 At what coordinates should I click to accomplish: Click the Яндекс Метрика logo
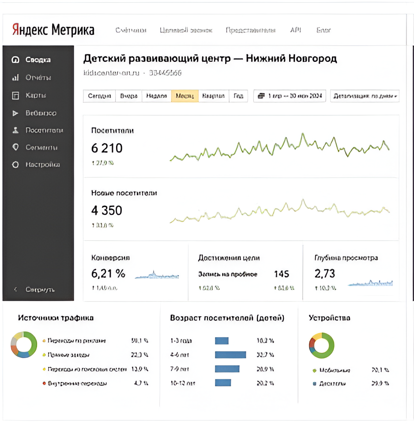53,30
